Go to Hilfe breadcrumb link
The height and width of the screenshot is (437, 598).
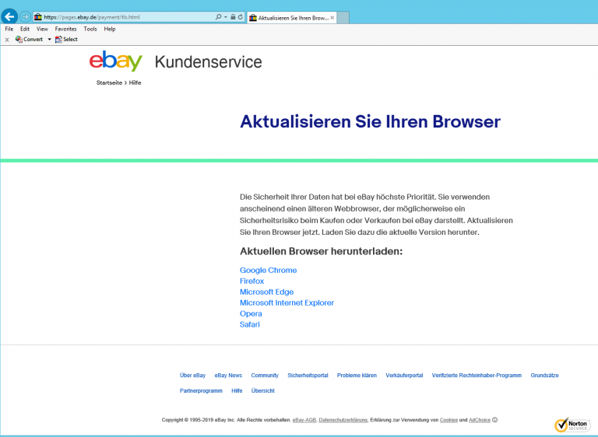[135, 82]
